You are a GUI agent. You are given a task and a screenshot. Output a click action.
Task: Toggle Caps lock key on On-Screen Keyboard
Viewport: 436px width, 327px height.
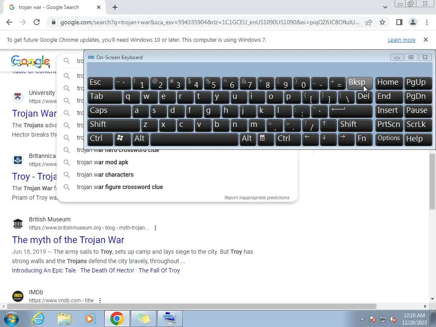[x=109, y=111]
